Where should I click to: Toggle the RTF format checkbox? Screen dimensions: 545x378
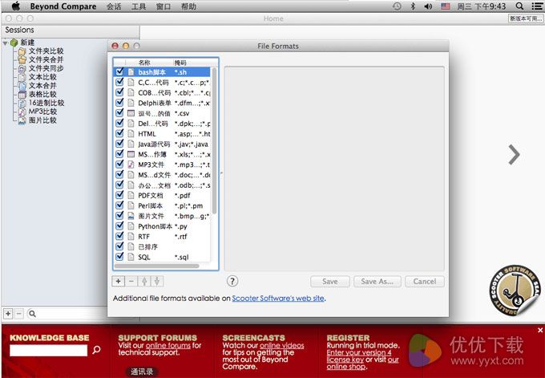click(119, 236)
